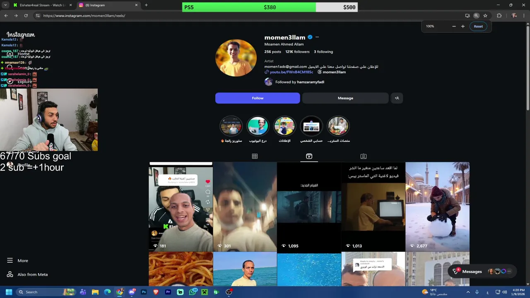Click the Reset zoom button

[478, 26]
